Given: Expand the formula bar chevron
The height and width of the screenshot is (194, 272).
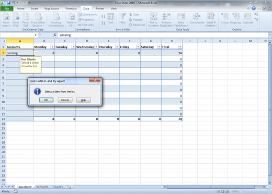Looking at the screenshot, I should click(x=270, y=35).
